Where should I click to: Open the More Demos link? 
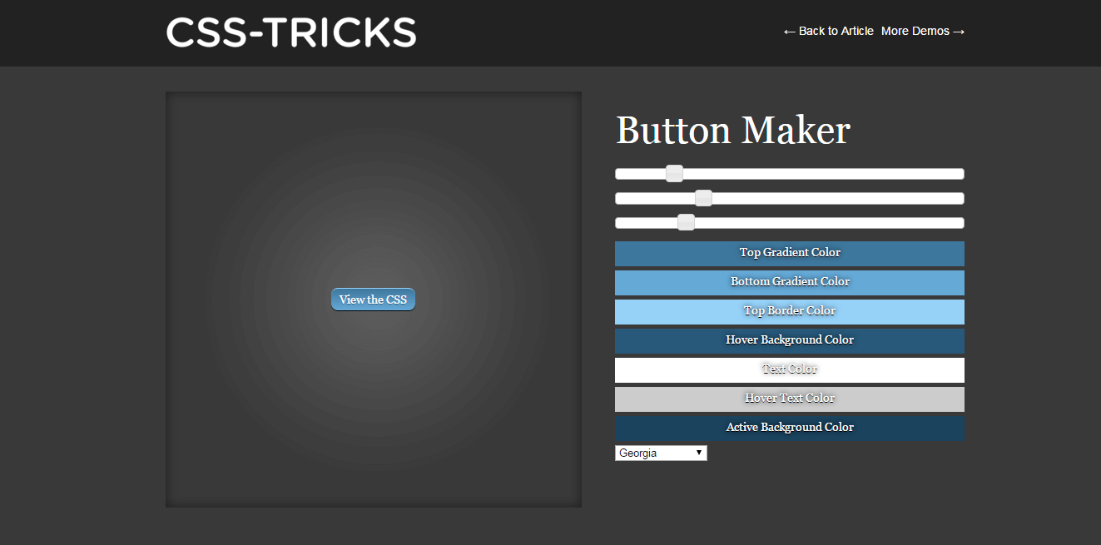pos(923,31)
